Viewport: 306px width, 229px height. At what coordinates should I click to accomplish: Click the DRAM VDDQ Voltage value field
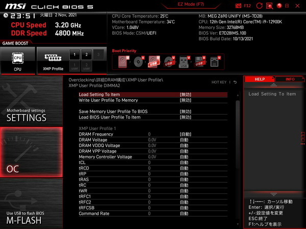click(x=184, y=146)
